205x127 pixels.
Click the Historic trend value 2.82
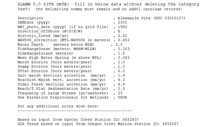[122, 36]
